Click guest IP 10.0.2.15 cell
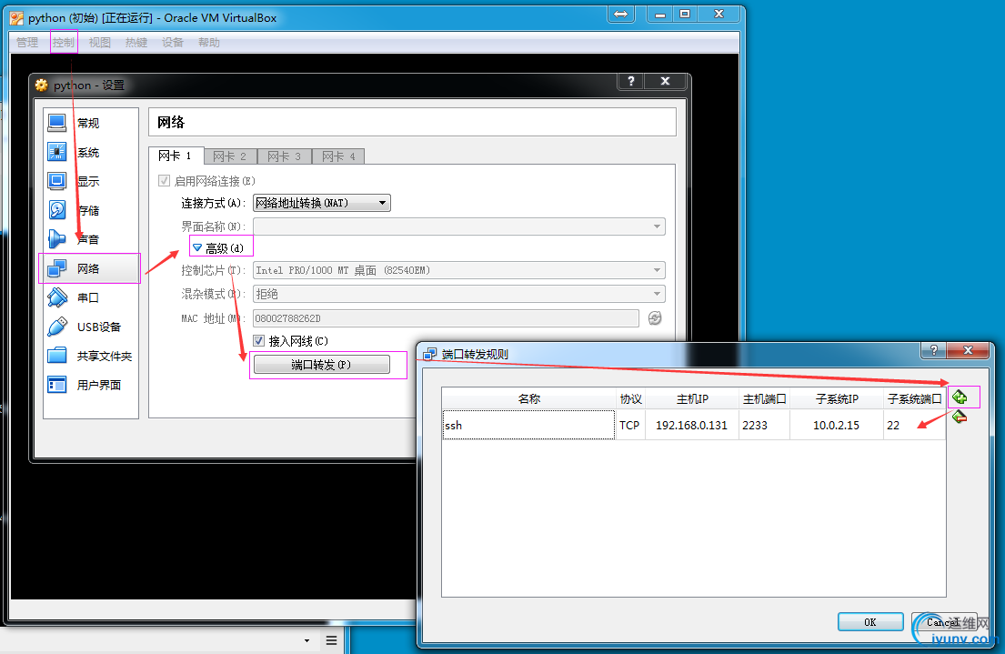1005x654 pixels. click(x=837, y=425)
